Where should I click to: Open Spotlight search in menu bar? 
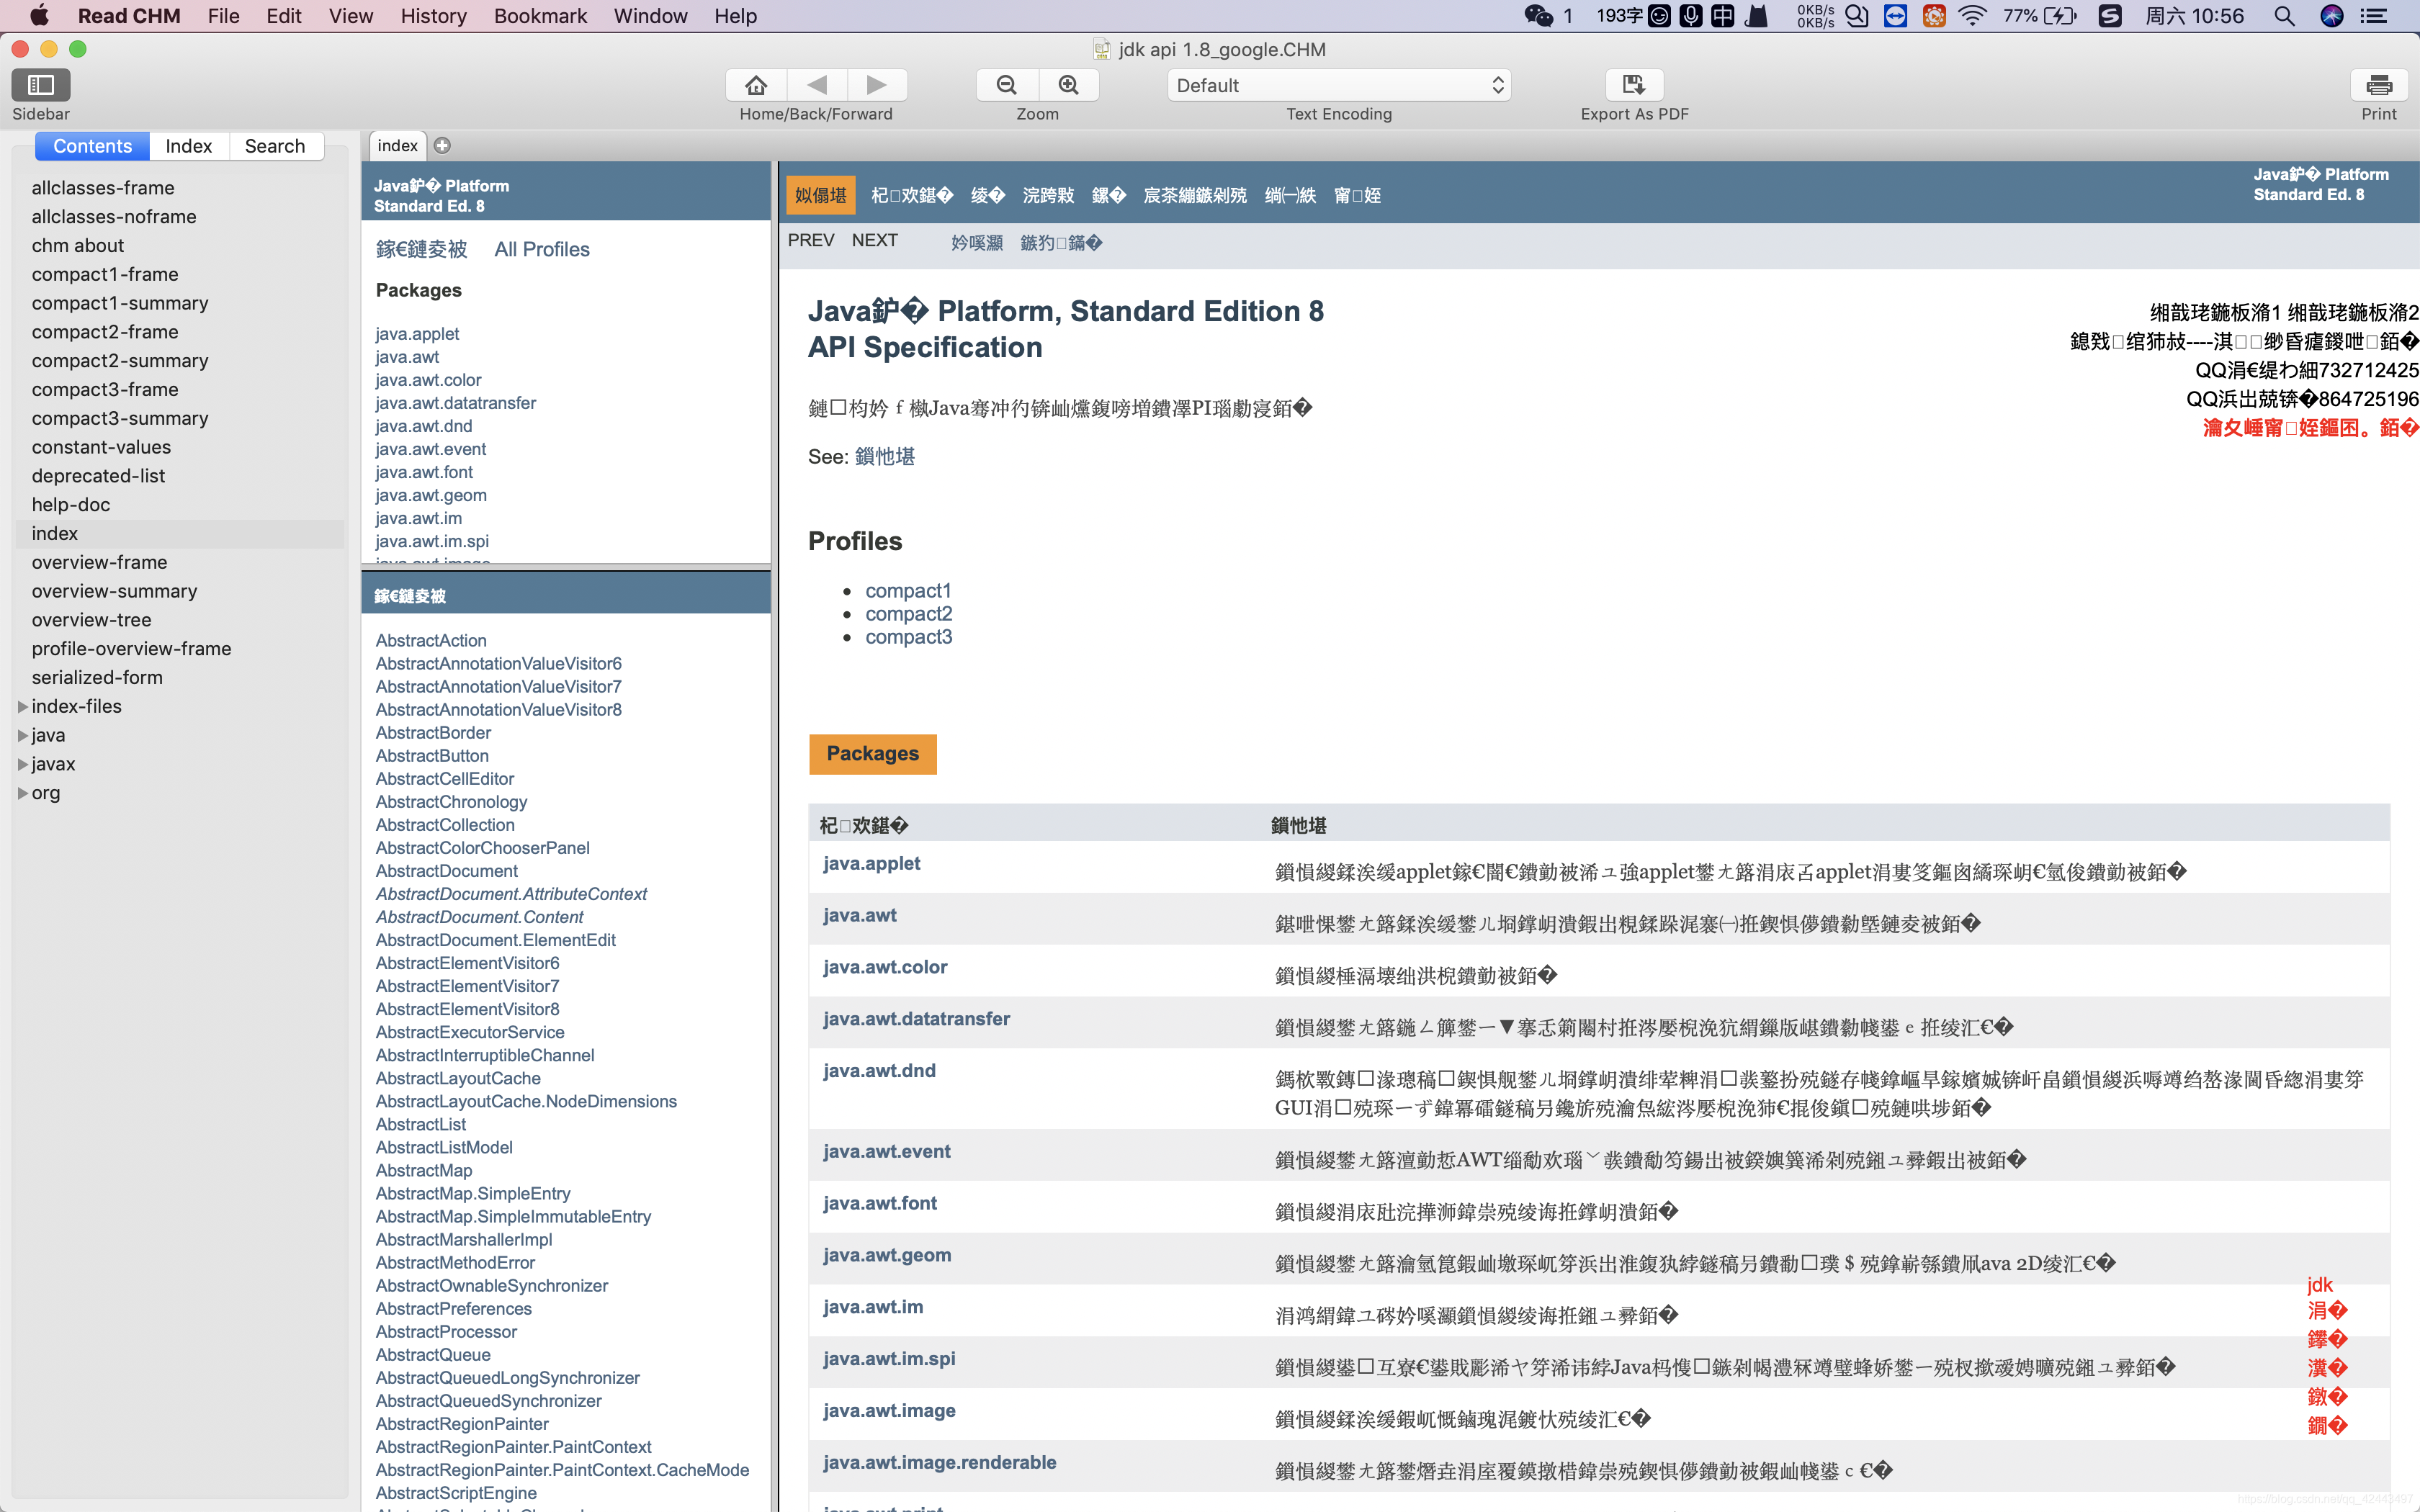point(2284,16)
